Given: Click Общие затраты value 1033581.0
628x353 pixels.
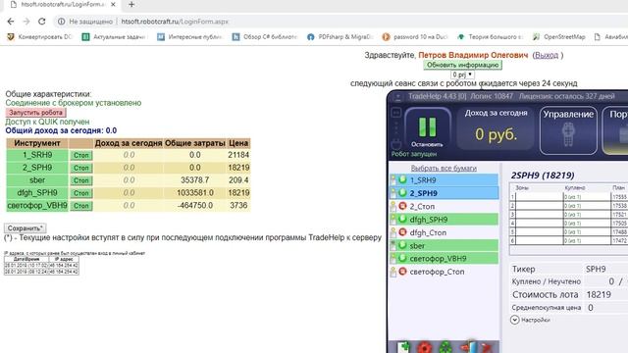Looking at the screenshot, I should (x=195, y=193).
